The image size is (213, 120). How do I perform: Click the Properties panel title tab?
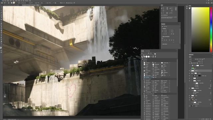click(163, 24)
